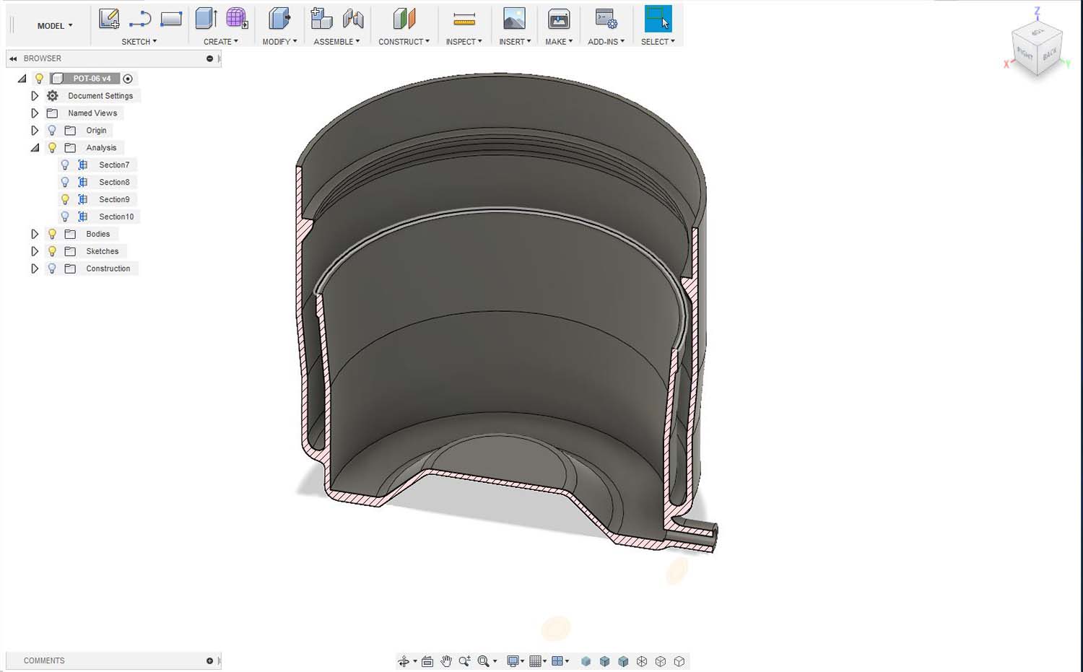Expand the Document Settings node
Screen dimensions: 1083x672
click(x=34, y=96)
